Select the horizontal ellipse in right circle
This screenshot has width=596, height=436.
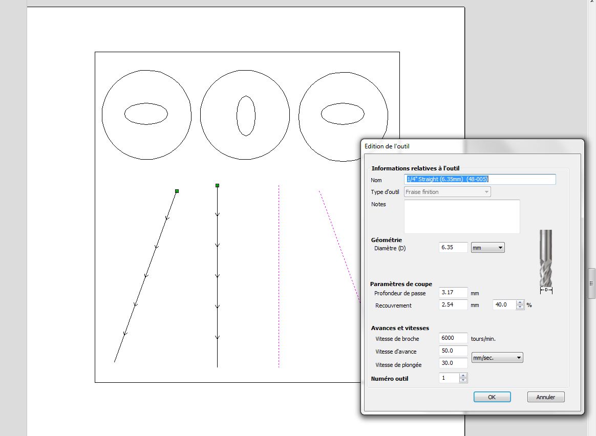click(x=343, y=114)
